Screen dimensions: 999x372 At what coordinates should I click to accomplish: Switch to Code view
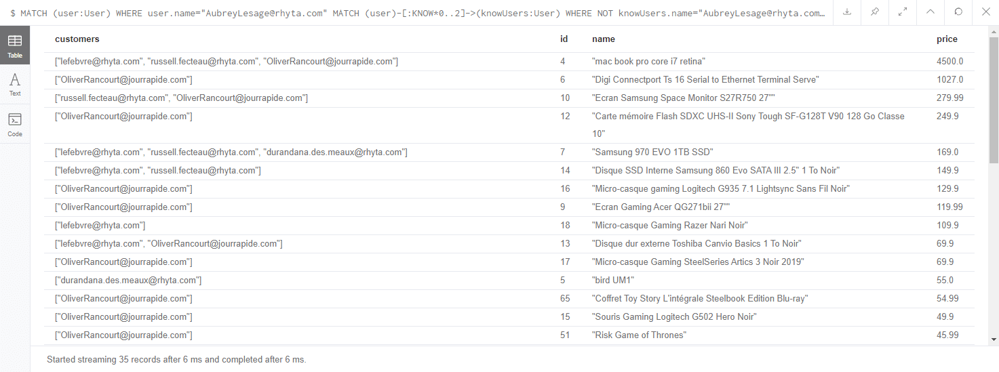pyautogui.click(x=15, y=125)
